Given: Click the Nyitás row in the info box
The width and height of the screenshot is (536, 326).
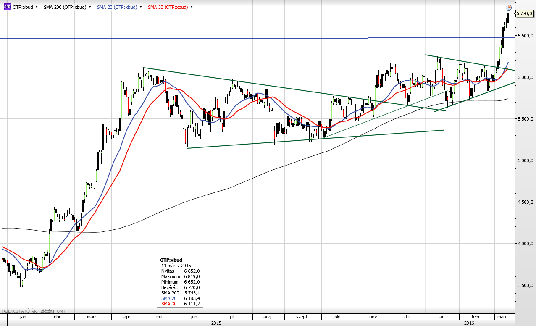Looking at the screenshot, I should coord(180,271).
